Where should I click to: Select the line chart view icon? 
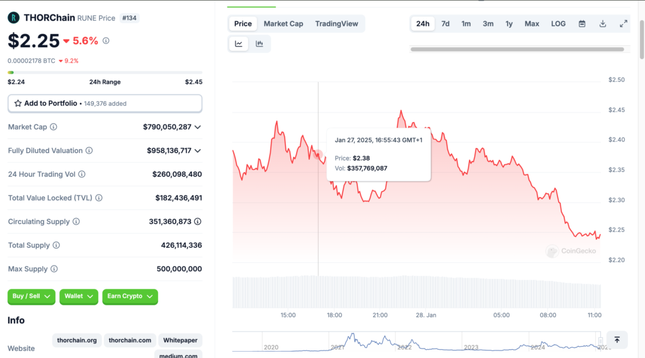point(239,43)
